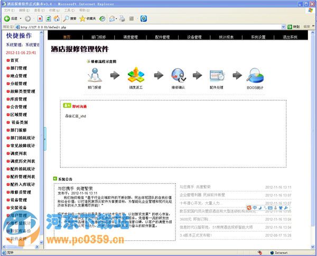Click the input method wrench settings icon
This screenshot has width=317, height=256.
(x=286, y=208)
